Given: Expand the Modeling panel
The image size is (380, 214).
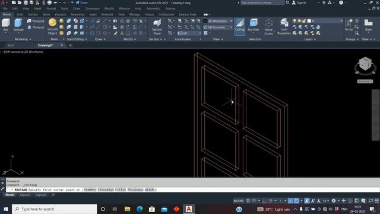Looking at the screenshot, I should [23, 39].
